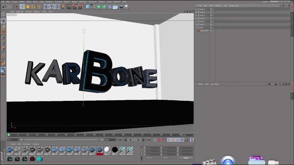Click the green playhead at frame zero
Screen dimensions: 294x165
tap(9, 135)
